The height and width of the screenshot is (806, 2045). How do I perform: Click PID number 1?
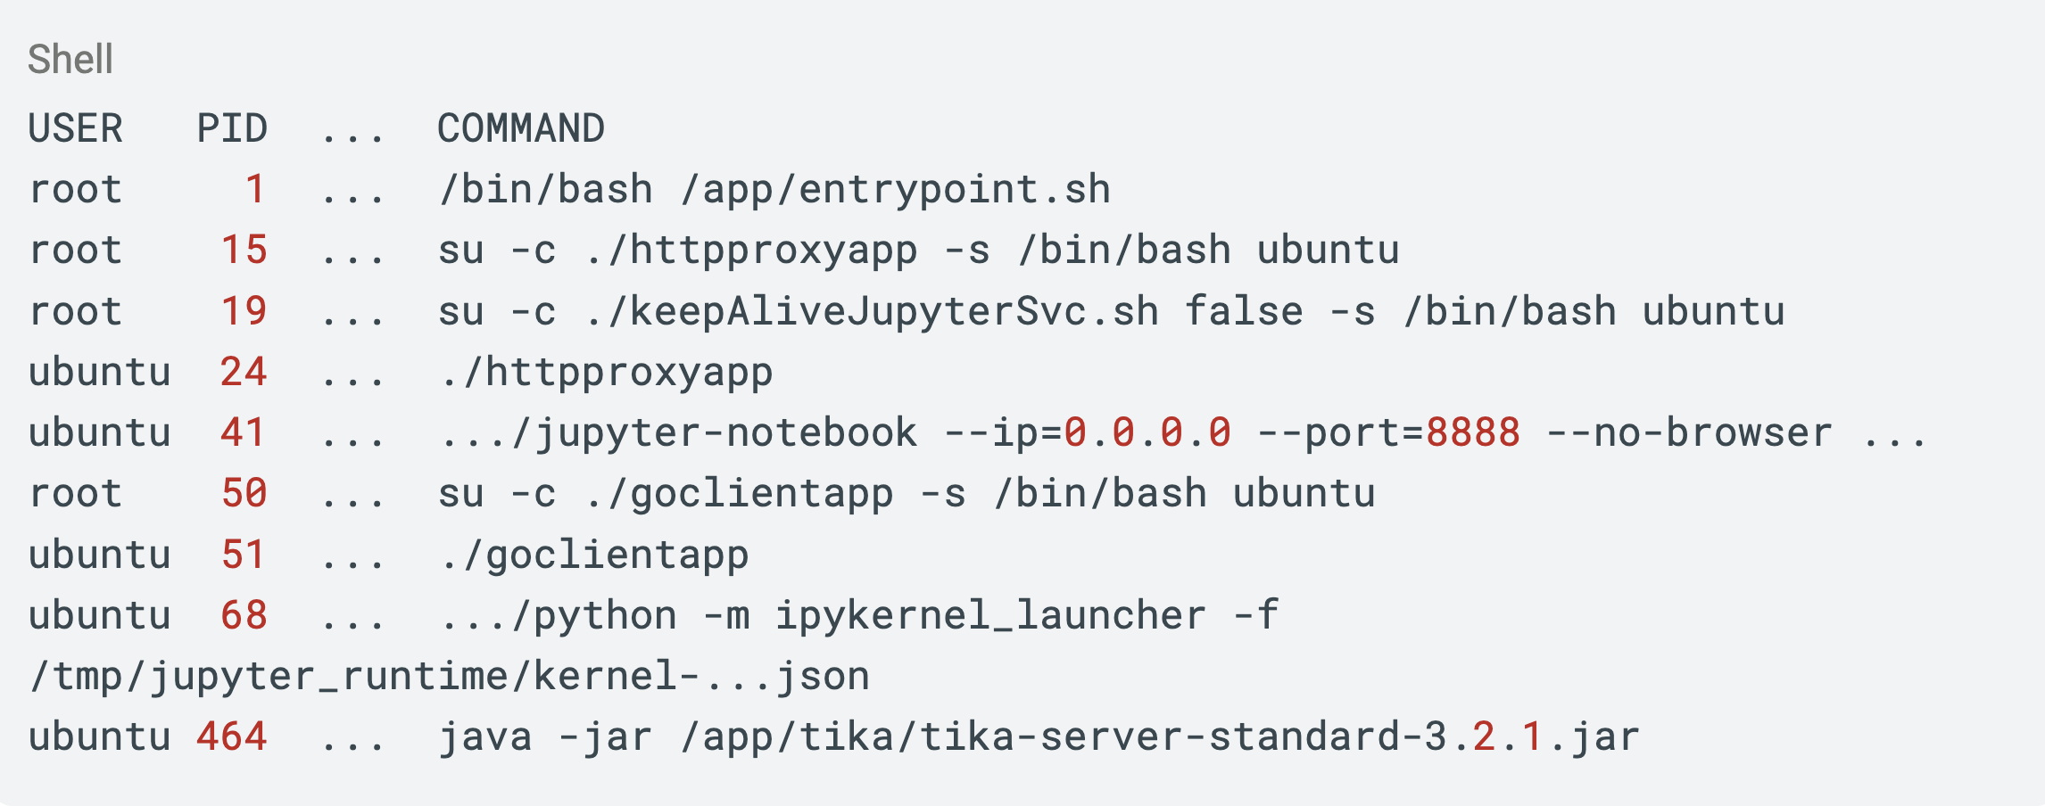point(255,189)
